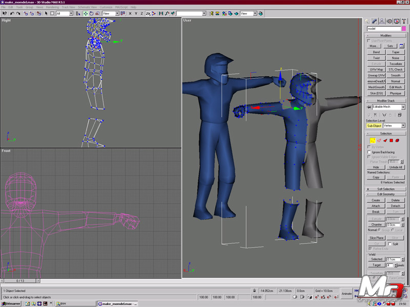Select the Face selection triangle icon

(385, 140)
